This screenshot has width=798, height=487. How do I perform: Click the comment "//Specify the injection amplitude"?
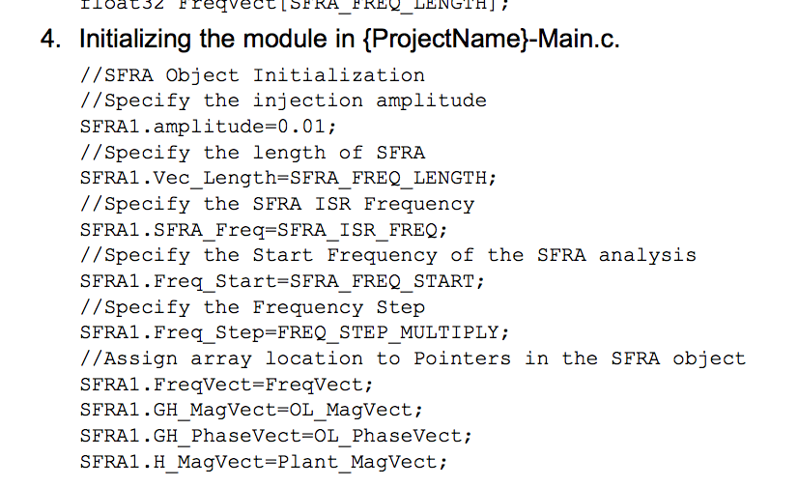pyautogui.click(x=283, y=100)
